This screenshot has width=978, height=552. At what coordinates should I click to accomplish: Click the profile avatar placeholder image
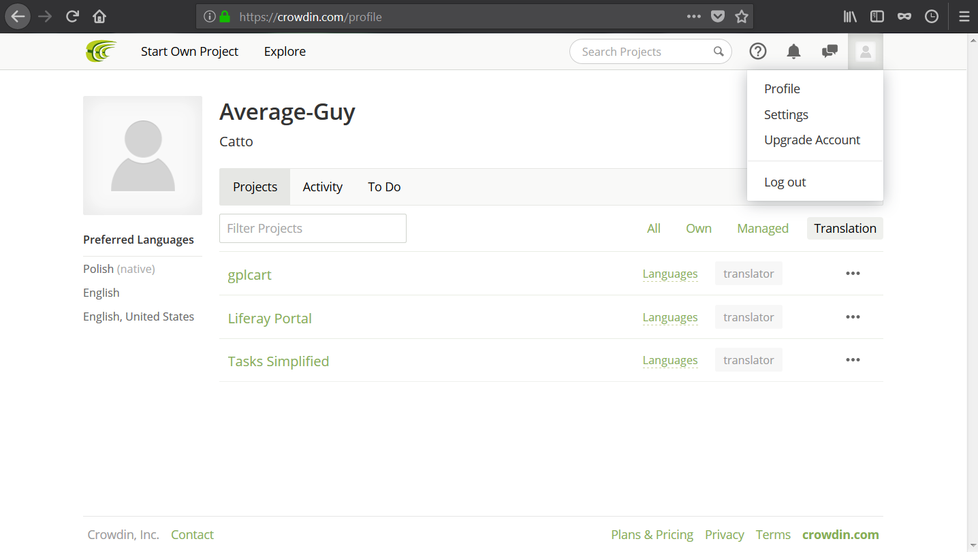pyautogui.click(x=142, y=155)
